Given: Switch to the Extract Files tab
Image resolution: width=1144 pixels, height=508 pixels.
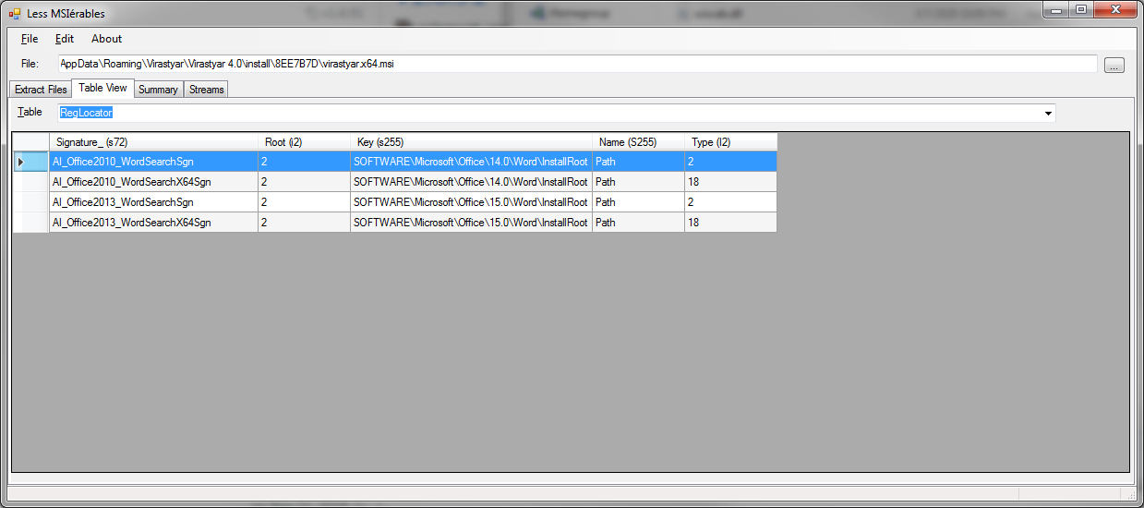Looking at the screenshot, I should click(x=41, y=90).
